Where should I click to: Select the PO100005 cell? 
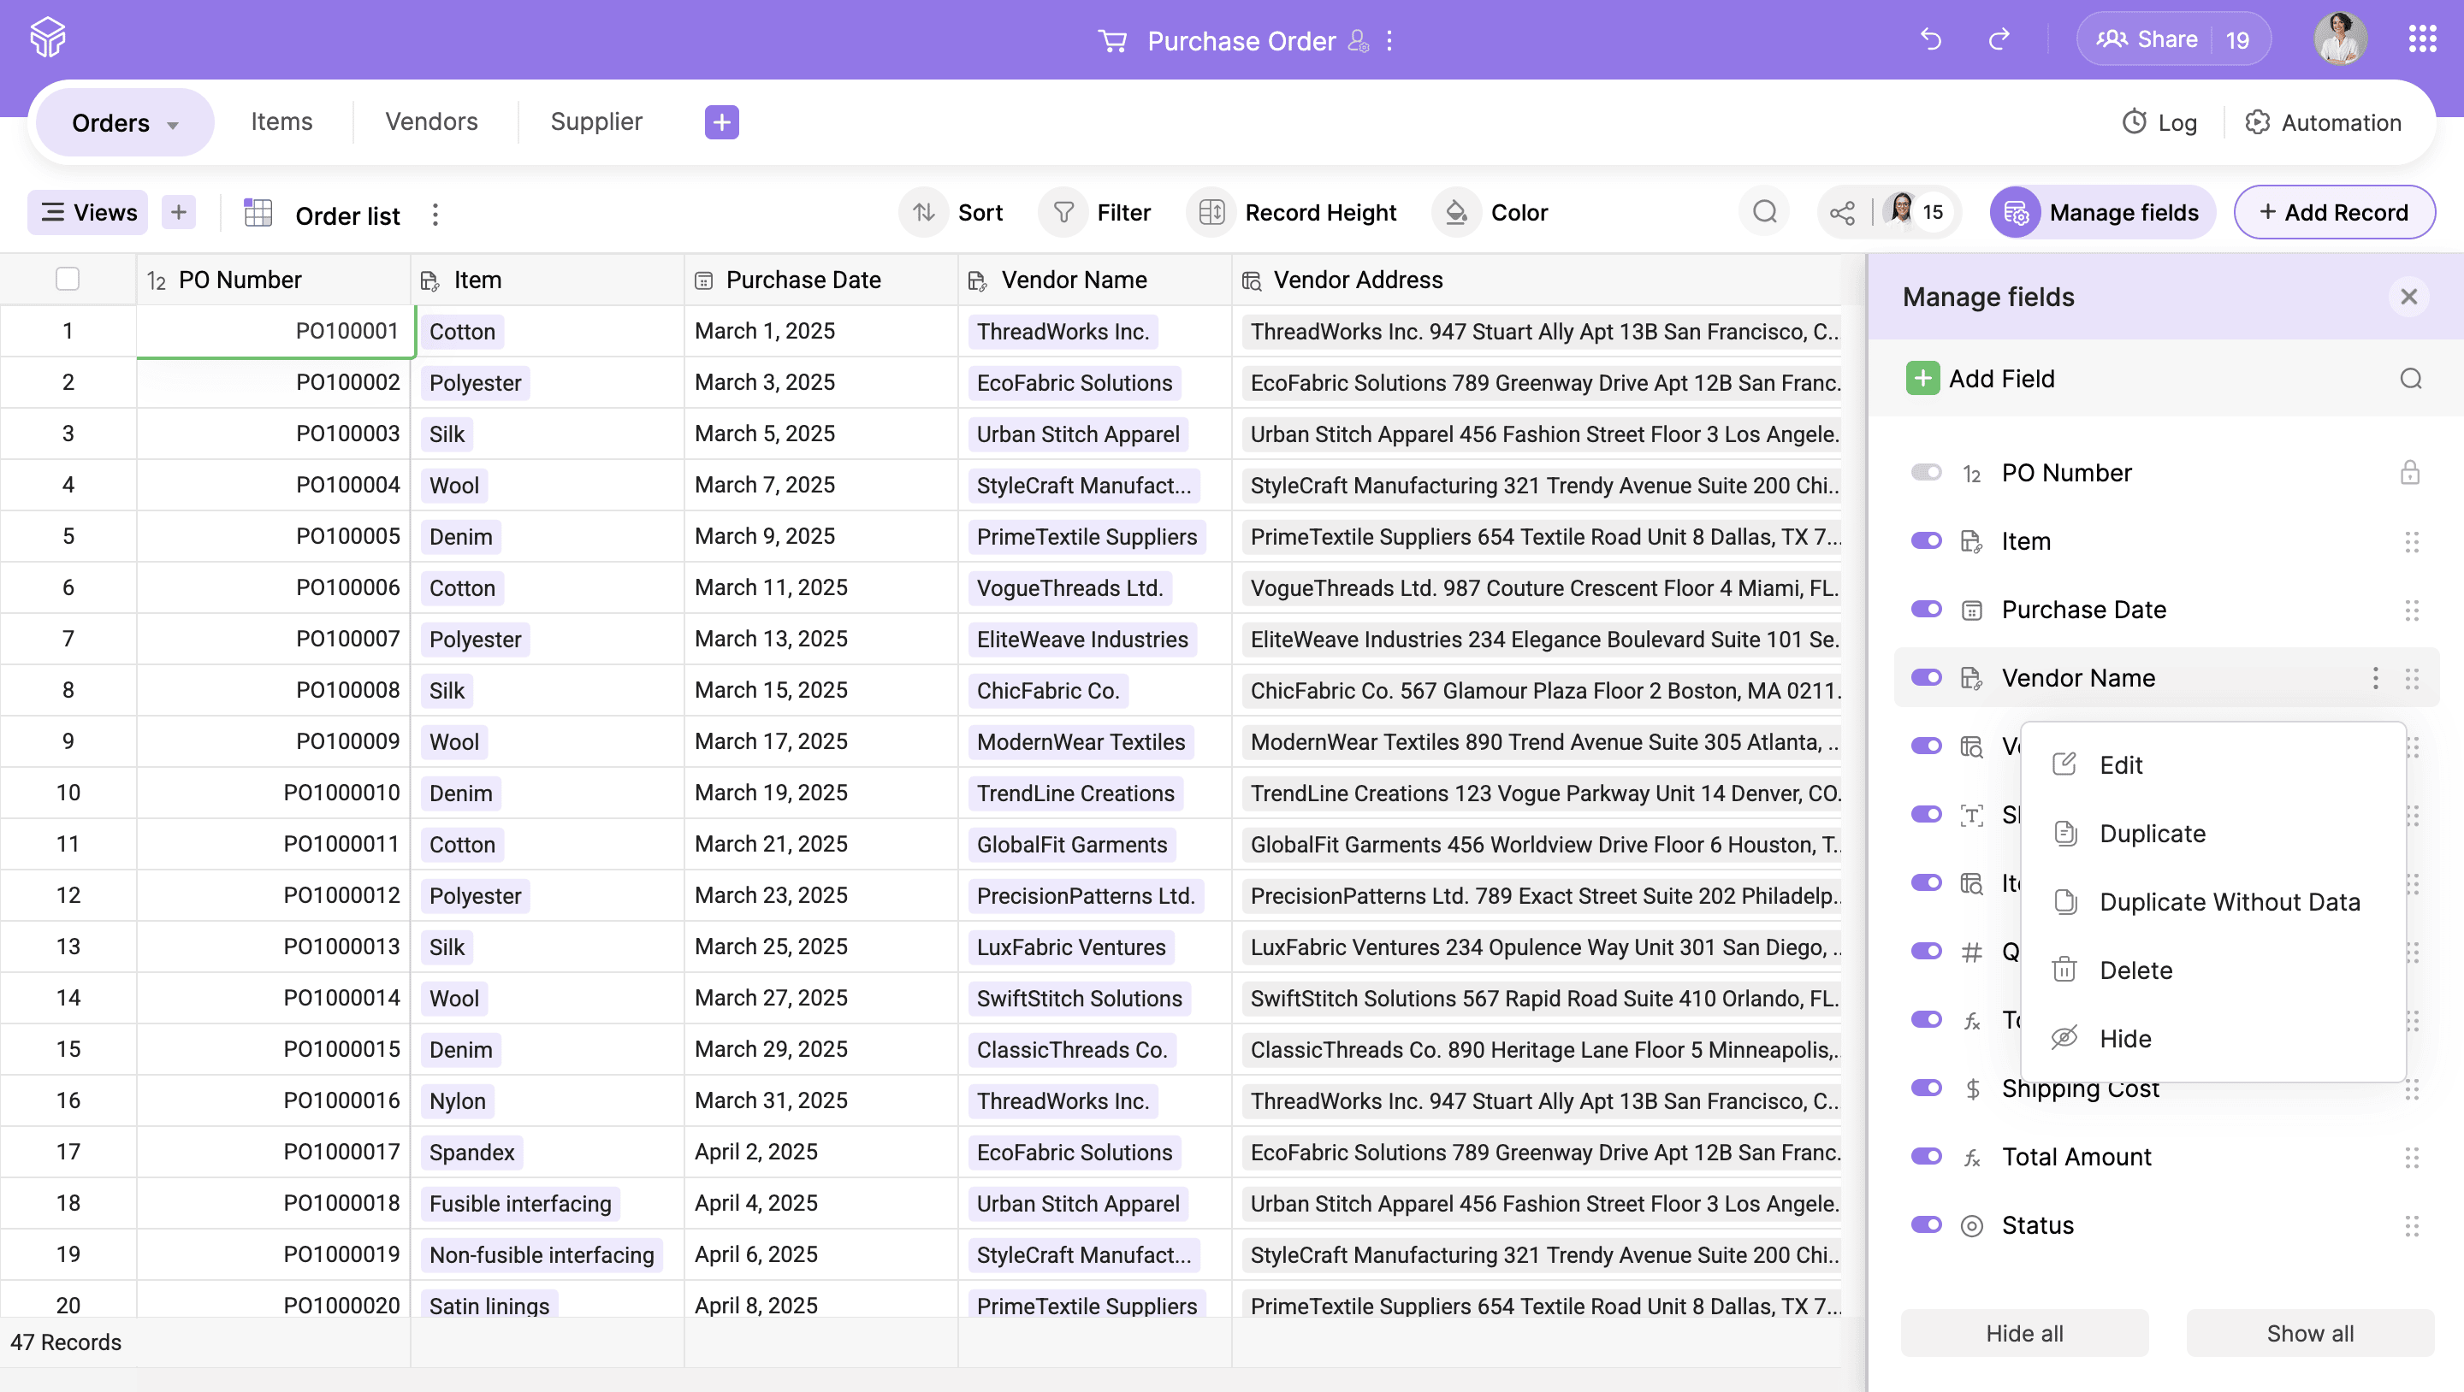click(x=275, y=536)
